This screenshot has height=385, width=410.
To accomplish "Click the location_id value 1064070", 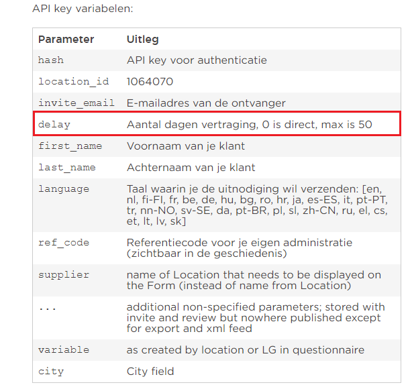I will point(150,82).
